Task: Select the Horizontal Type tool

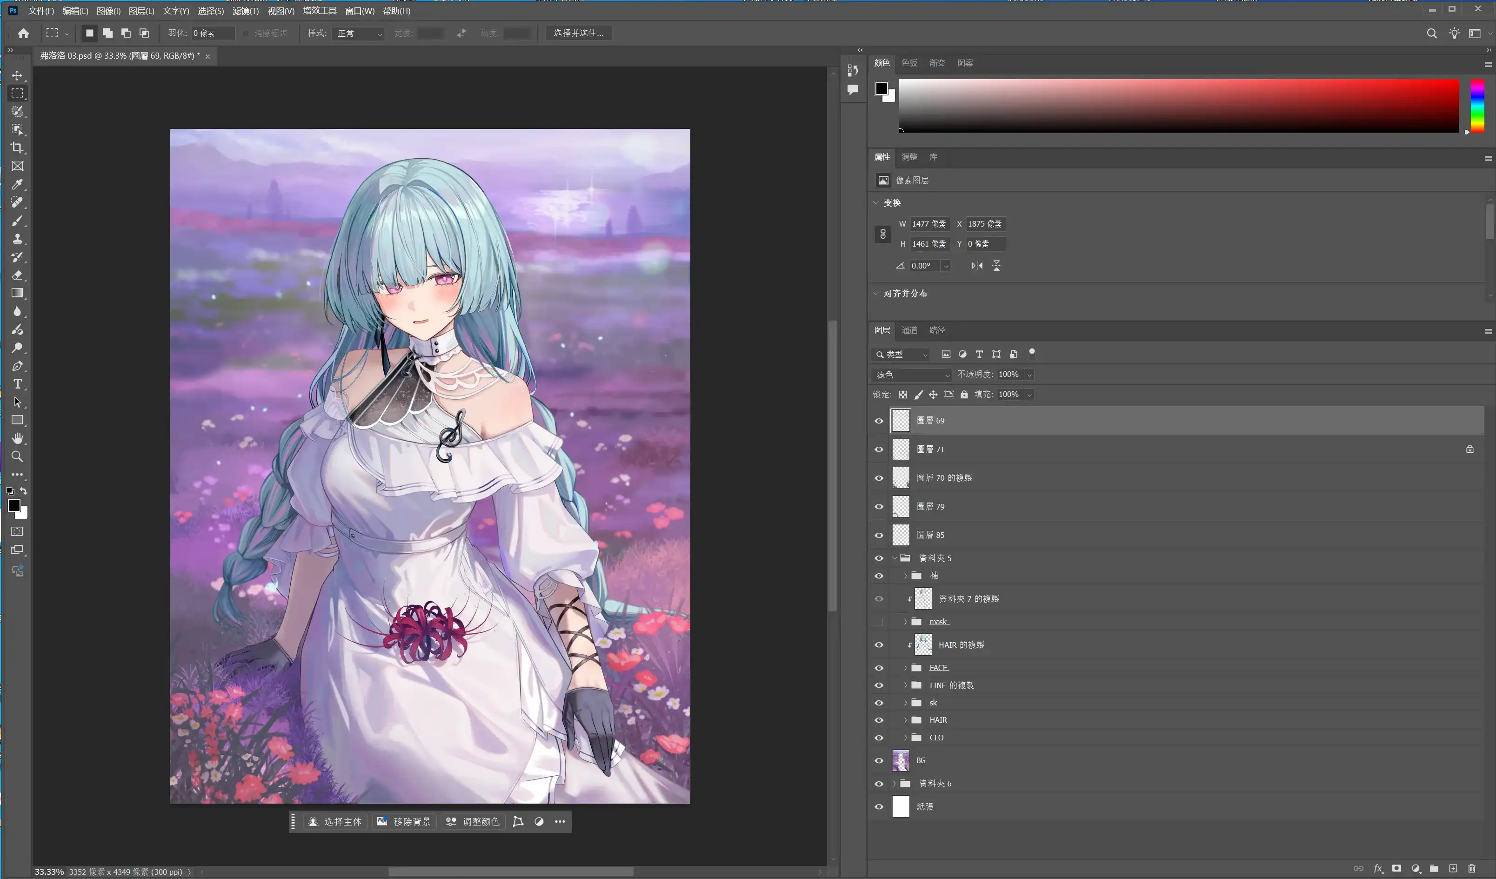Action: 17,384
